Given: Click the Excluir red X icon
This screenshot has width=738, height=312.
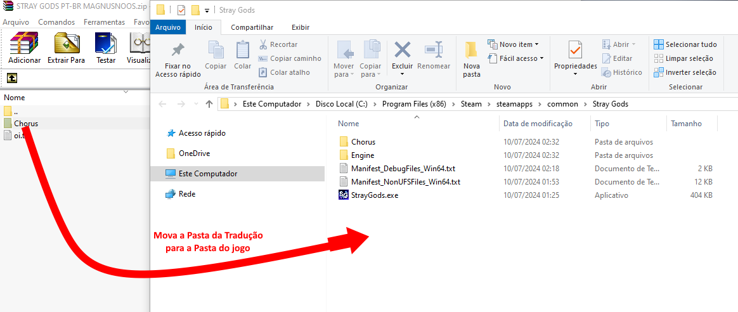Looking at the screenshot, I should point(403,50).
